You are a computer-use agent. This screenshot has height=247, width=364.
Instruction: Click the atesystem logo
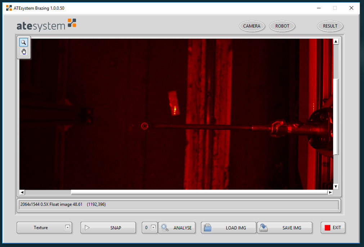pos(46,25)
